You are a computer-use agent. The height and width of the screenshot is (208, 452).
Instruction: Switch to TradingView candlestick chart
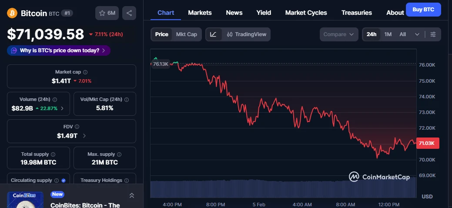pyautogui.click(x=247, y=34)
